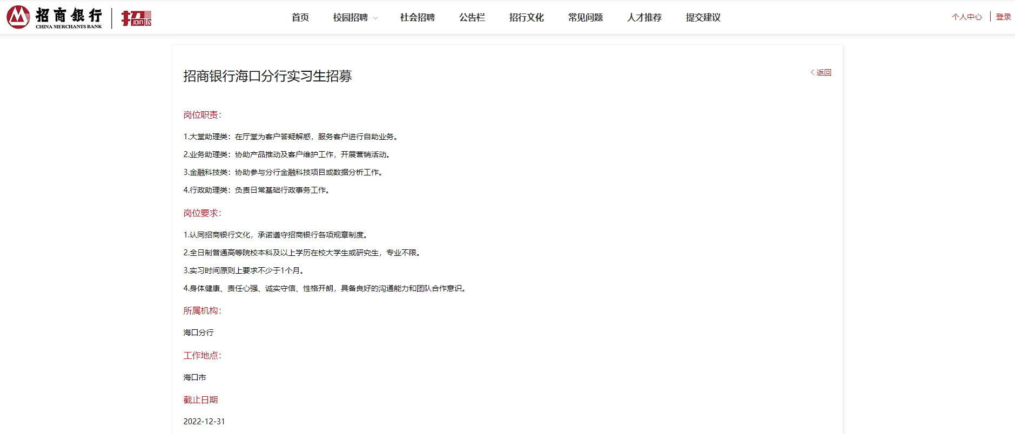Open 个人中心 personal center
Image resolution: width=1015 pixels, height=434 pixels.
pyautogui.click(x=966, y=17)
